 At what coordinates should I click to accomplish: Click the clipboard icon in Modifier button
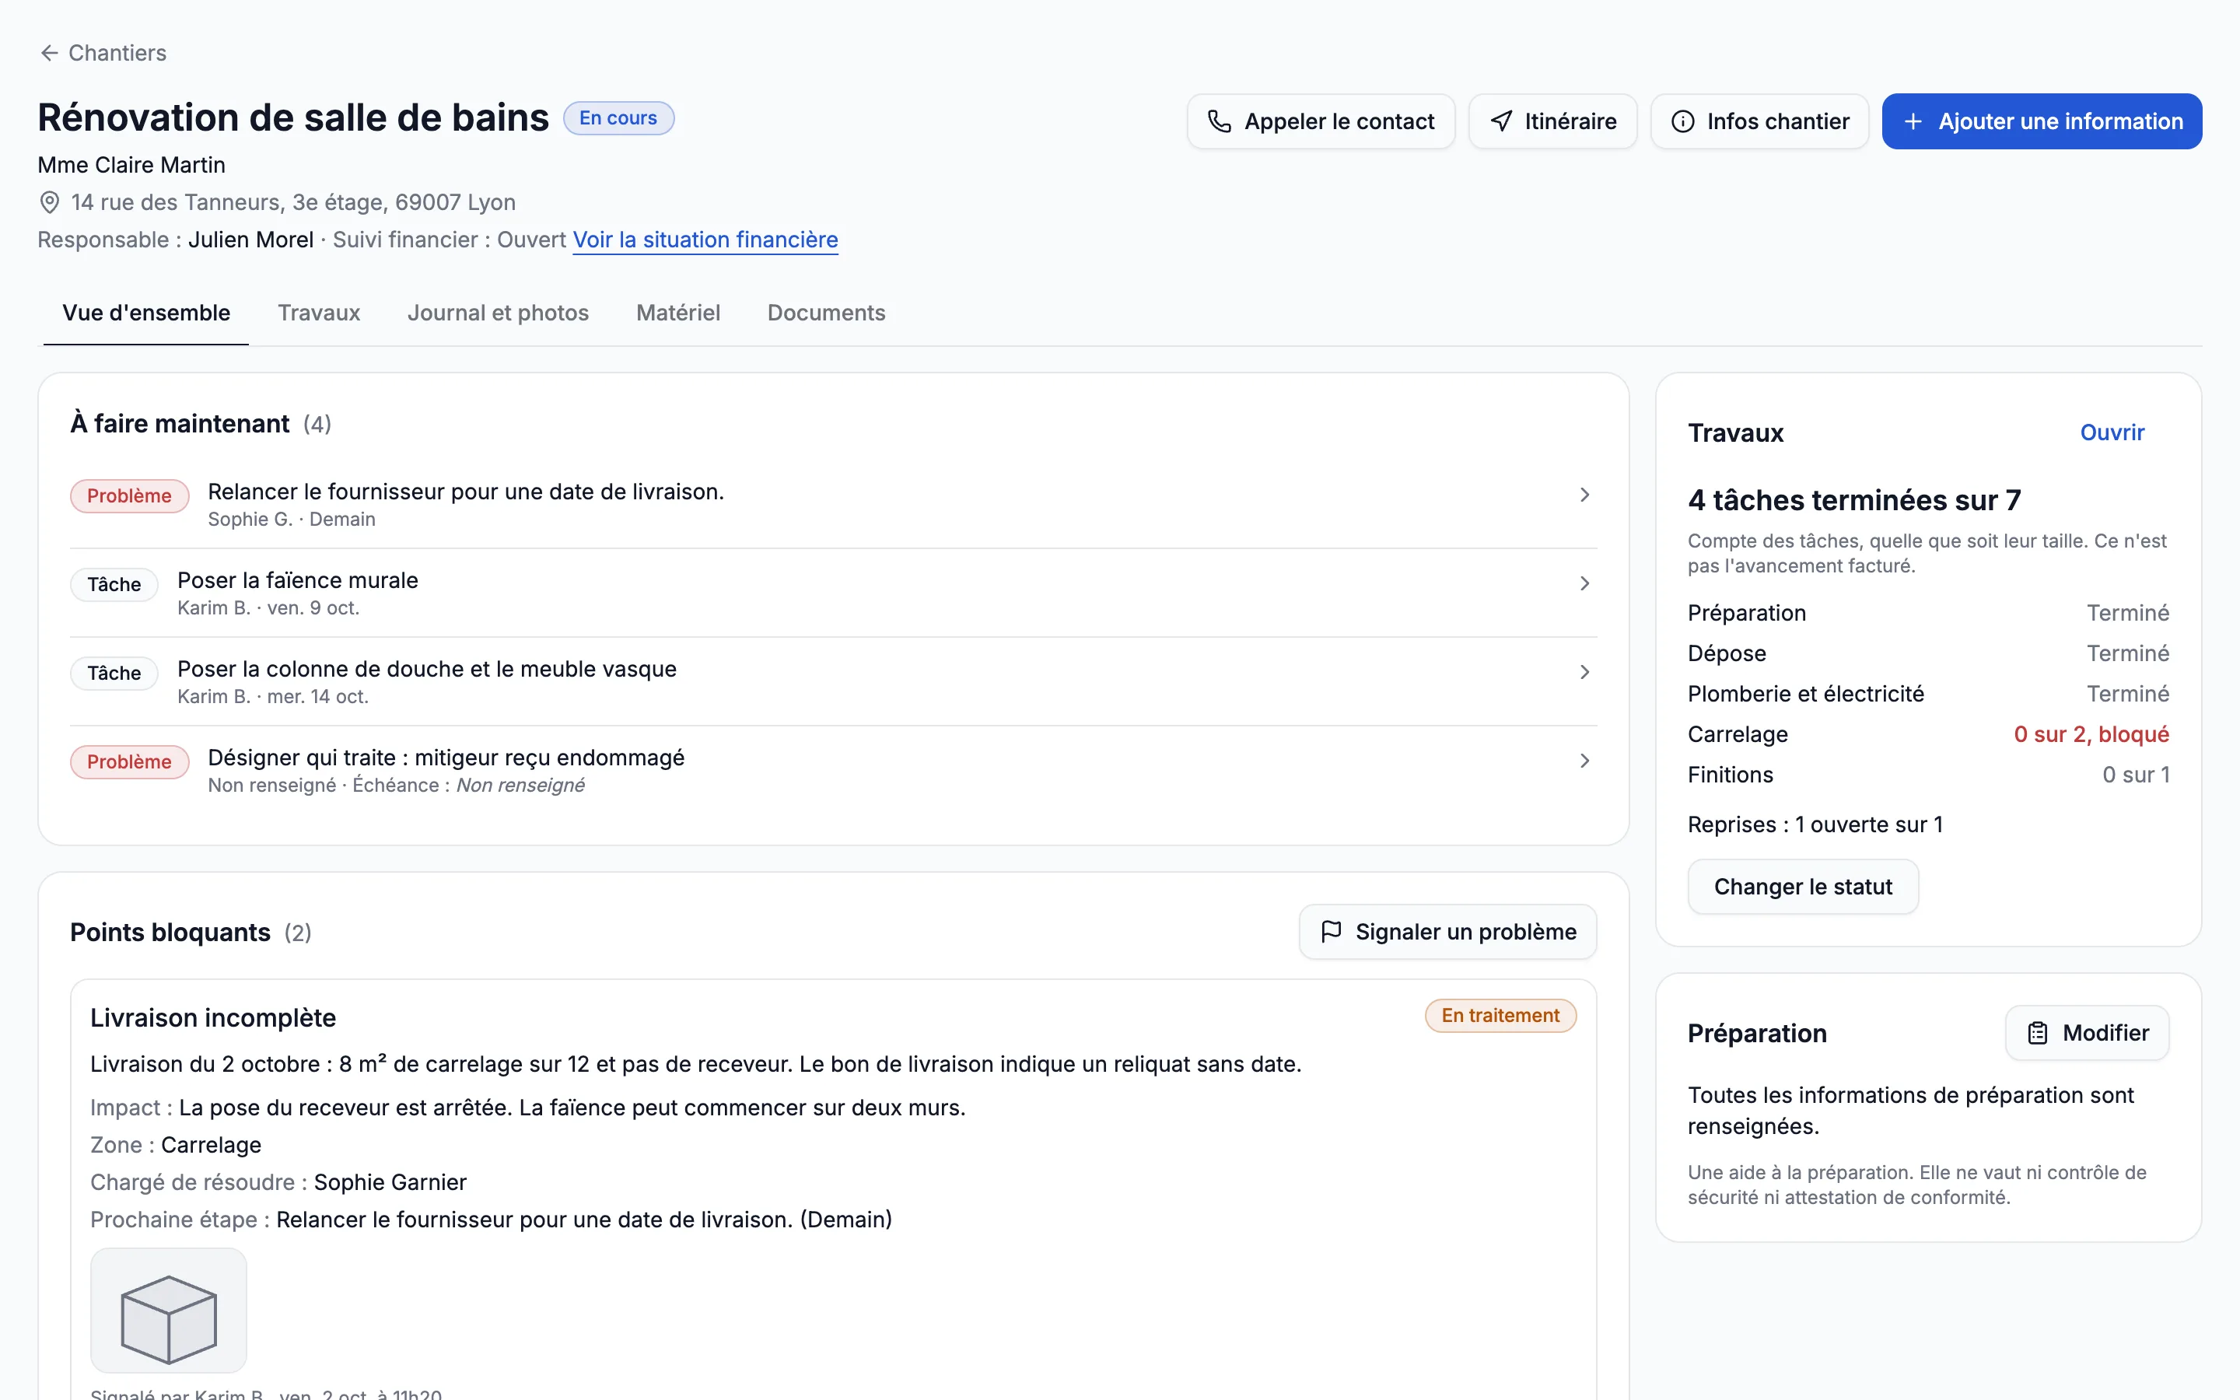pyautogui.click(x=2037, y=1032)
